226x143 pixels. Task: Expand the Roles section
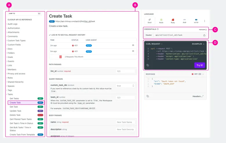[x=10, y=78]
